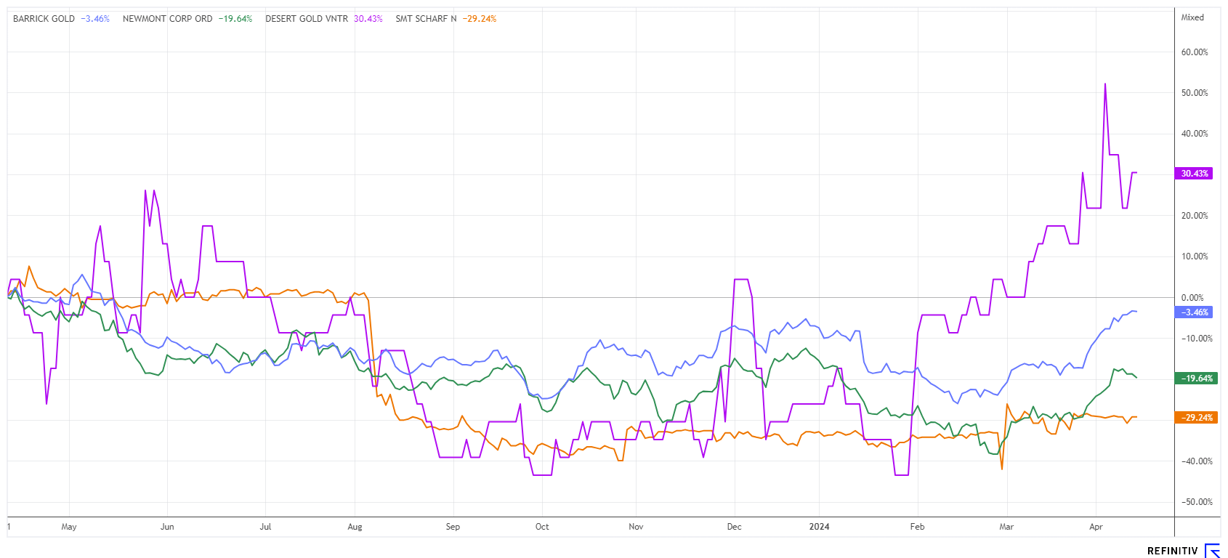This screenshot has height=558, width=1228.
Task: Click the Refinitiv arrow logo icon
Action: click(x=1212, y=551)
